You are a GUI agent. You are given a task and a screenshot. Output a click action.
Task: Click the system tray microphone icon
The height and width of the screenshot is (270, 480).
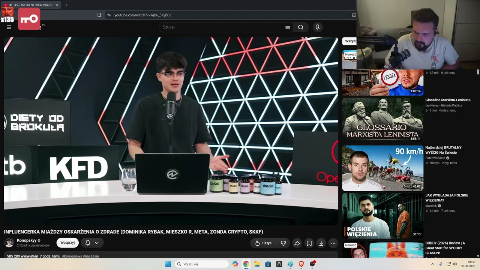pos(441,264)
